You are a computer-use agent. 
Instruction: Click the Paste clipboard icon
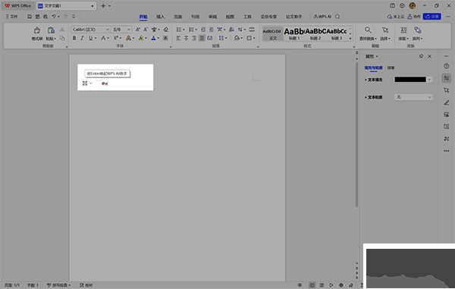coord(51,30)
